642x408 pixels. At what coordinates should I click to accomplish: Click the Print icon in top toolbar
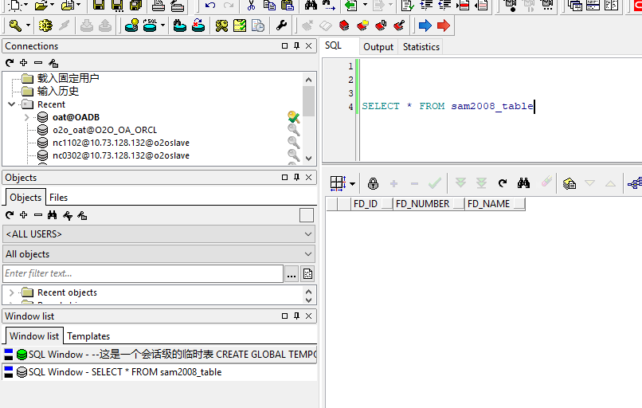[x=158, y=6]
